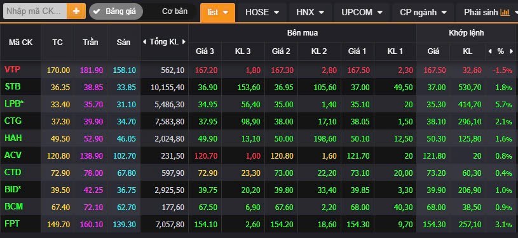Click VTP ceiling price 181.90
Screen dimensions: 518x238
click(92, 70)
